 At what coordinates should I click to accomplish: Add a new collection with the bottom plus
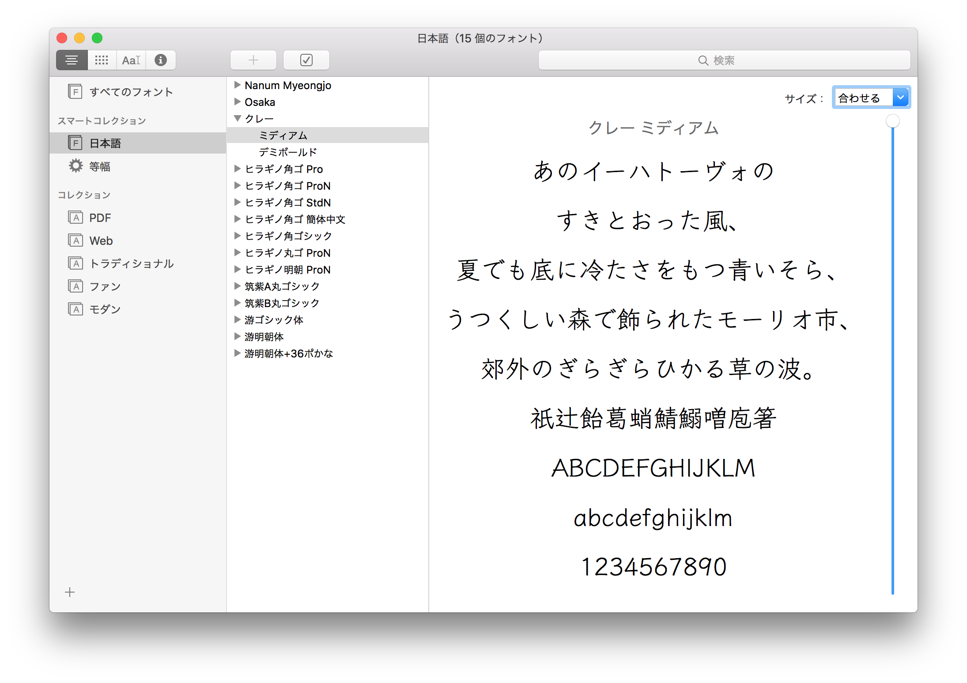click(x=70, y=592)
